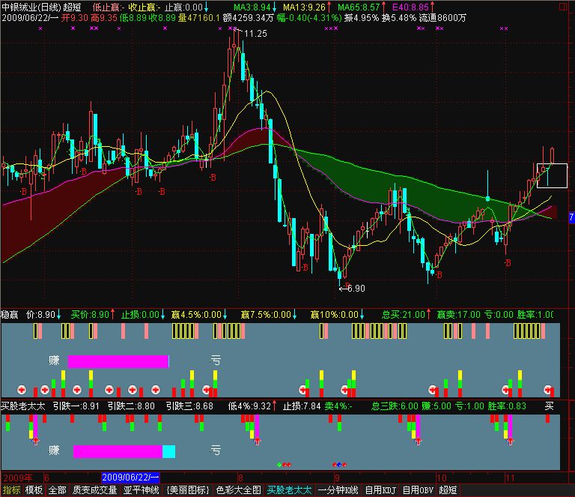Click the 11.25 high price label
The width and height of the screenshot is (575, 497).
pos(255,34)
